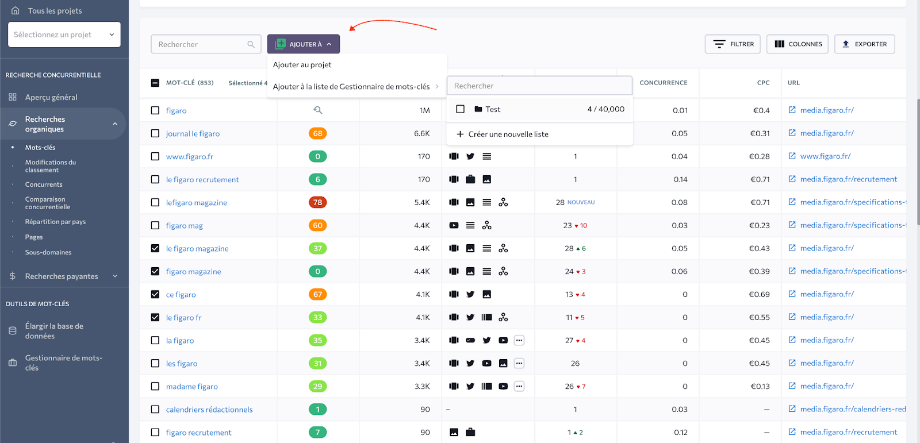
Task: Click the red difficulty badge 78
Action: [x=317, y=202]
